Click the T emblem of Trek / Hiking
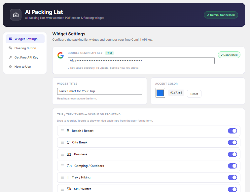The width and height of the screenshot is (250, 192). pos(68,177)
